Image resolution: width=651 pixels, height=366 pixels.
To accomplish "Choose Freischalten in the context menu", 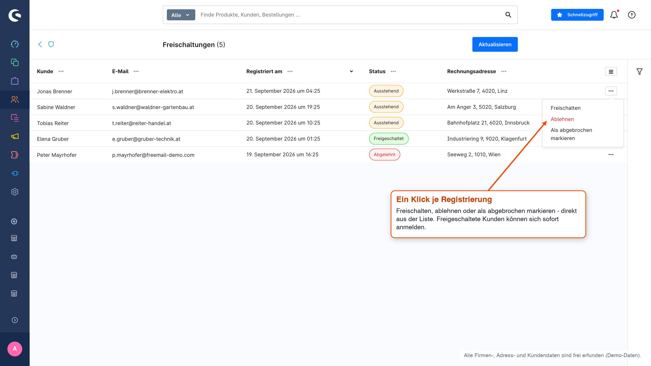I will tap(566, 108).
